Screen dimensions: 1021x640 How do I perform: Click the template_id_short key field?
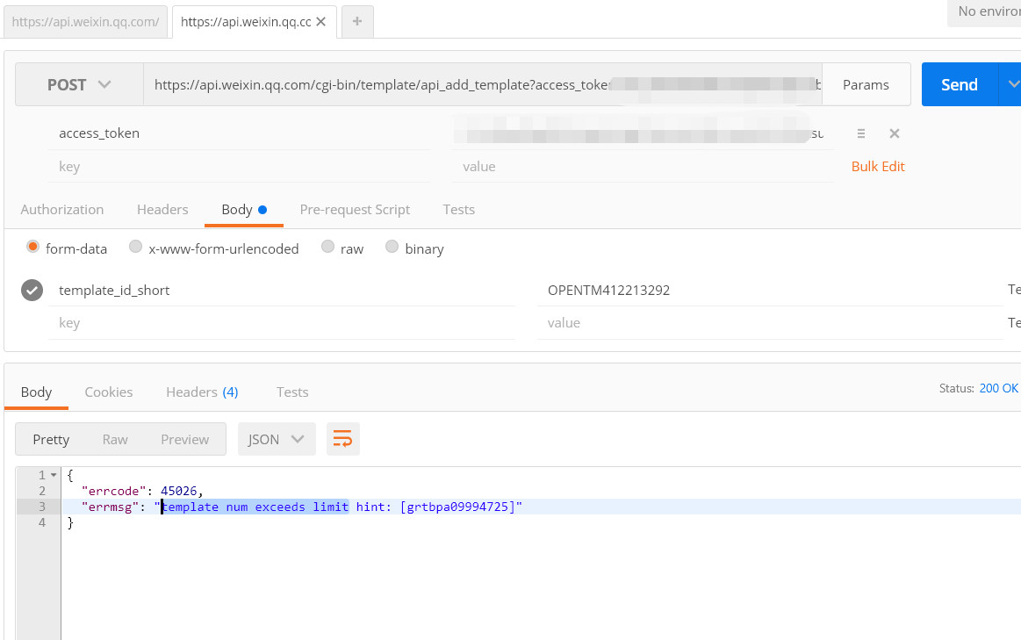281,291
